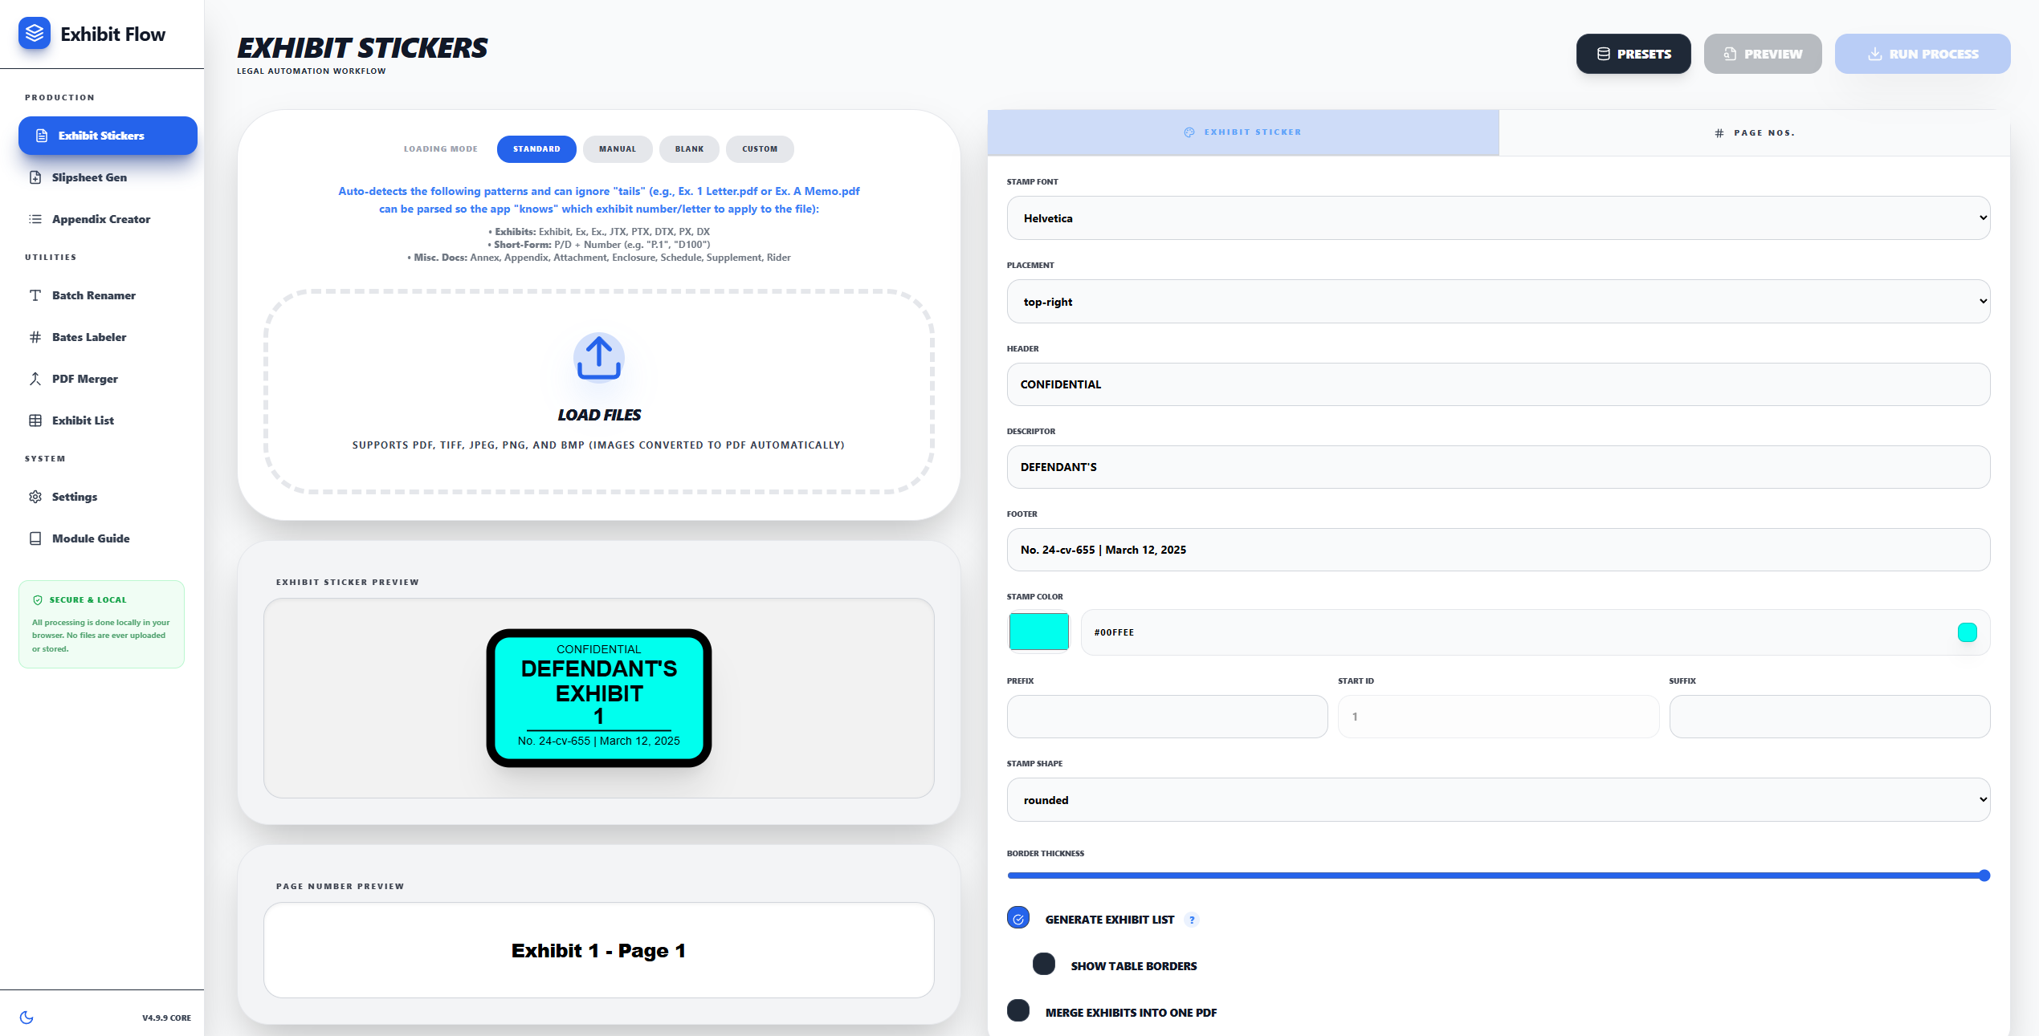Click the Generate Exhibit List help icon

pos(1192,920)
